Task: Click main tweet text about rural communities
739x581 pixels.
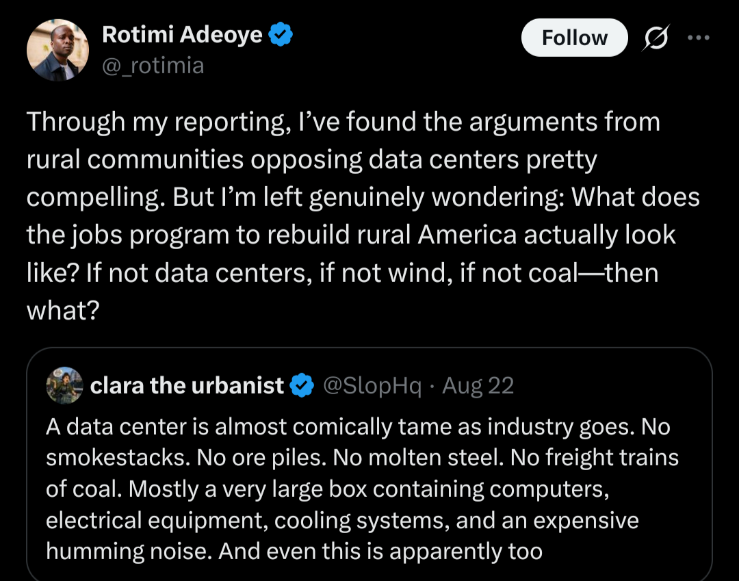Action: [363, 216]
